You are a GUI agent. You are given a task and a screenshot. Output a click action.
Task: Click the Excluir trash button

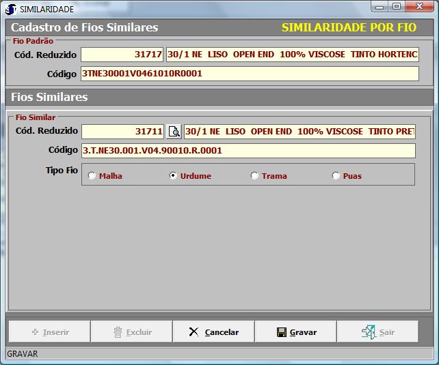pyautogui.click(x=131, y=332)
